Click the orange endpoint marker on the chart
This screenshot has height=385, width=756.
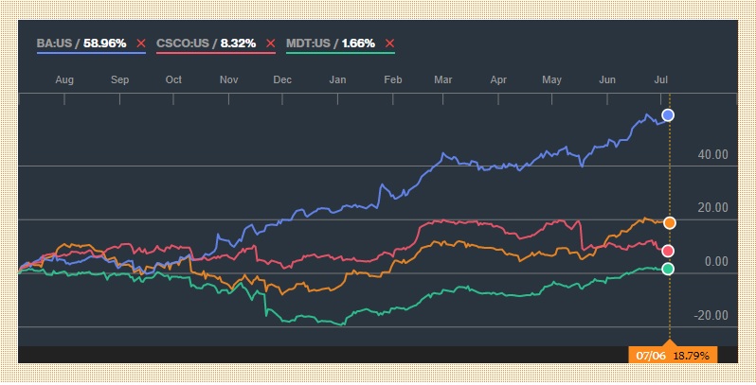[x=669, y=222]
